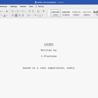This screenshot has height=98, width=98.
Task: Open the line spacing dropdown arrow
Action: (31, 16)
